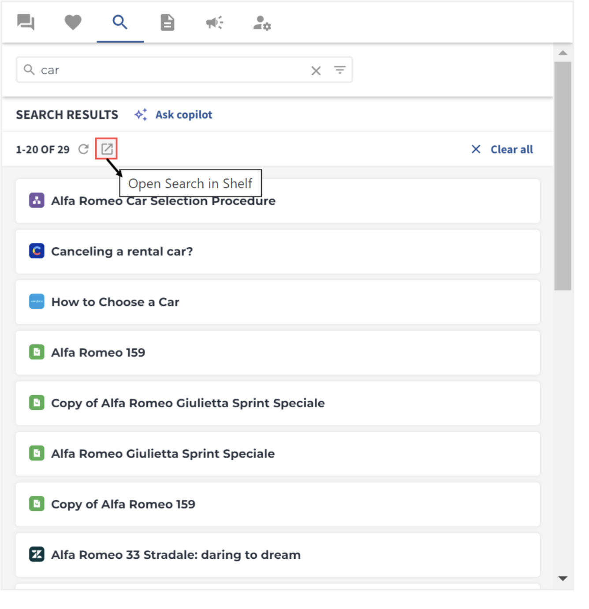Screen dimensions: 589x609
Task: Click green icon of Copy of Alfa Romeo 159
Action: (x=37, y=504)
